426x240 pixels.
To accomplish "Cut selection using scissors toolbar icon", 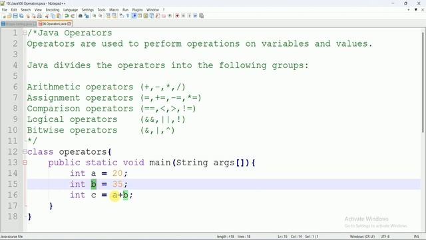I will point(47,16).
